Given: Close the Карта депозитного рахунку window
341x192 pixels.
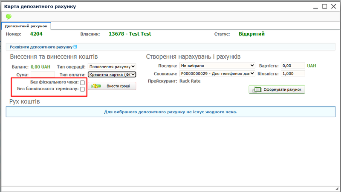Looking at the screenshot, I should click(334, 7).
